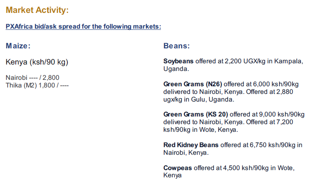Screen dimensions: 313x189
Task: Click the 9,000 ksh/90kg price text
Action: point(282,114)
